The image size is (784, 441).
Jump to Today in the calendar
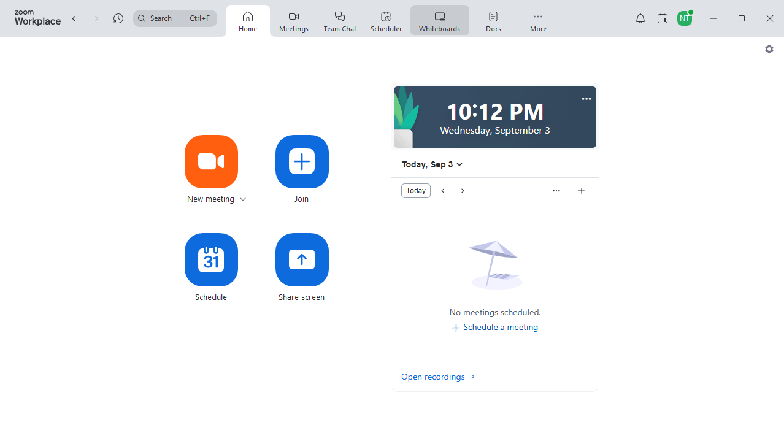(x=415, y=191)
